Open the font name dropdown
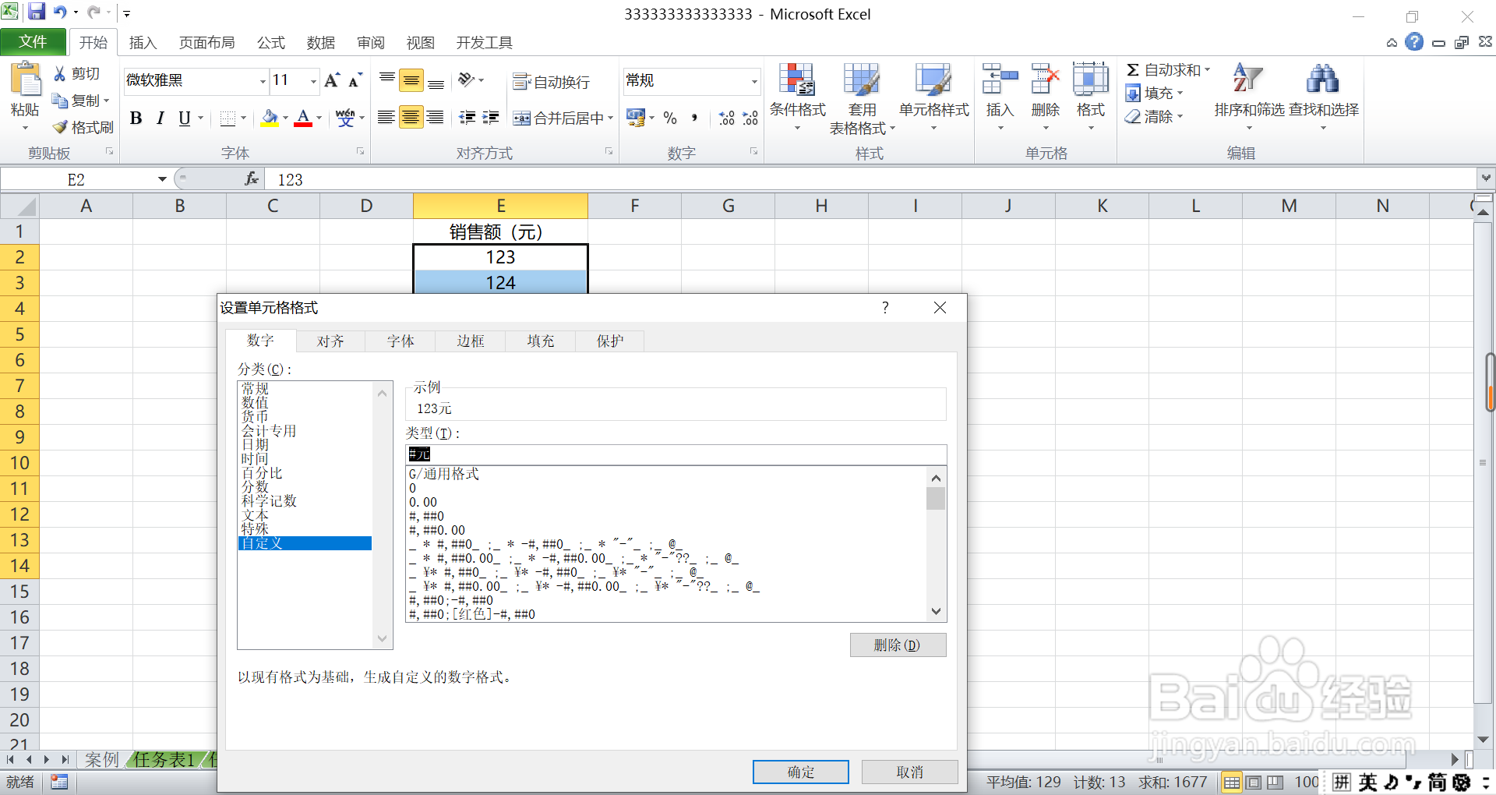The height and width of the screenshot is (795, 1496). [263, 81]
